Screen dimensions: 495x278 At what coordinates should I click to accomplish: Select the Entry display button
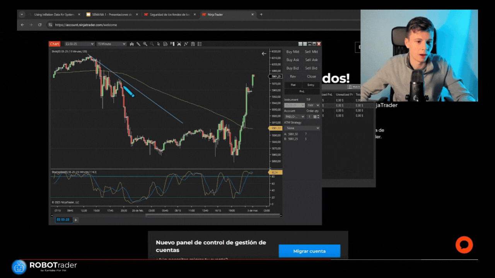pyautogui.click(x=311, y=85)
